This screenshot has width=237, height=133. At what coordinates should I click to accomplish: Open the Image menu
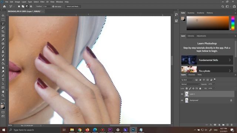point(17,2)
